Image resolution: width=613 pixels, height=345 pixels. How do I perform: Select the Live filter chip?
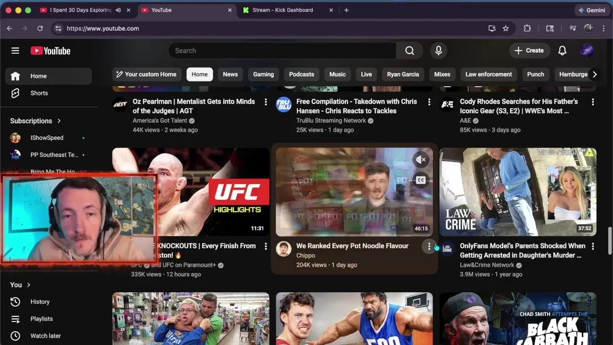(366, 75)
